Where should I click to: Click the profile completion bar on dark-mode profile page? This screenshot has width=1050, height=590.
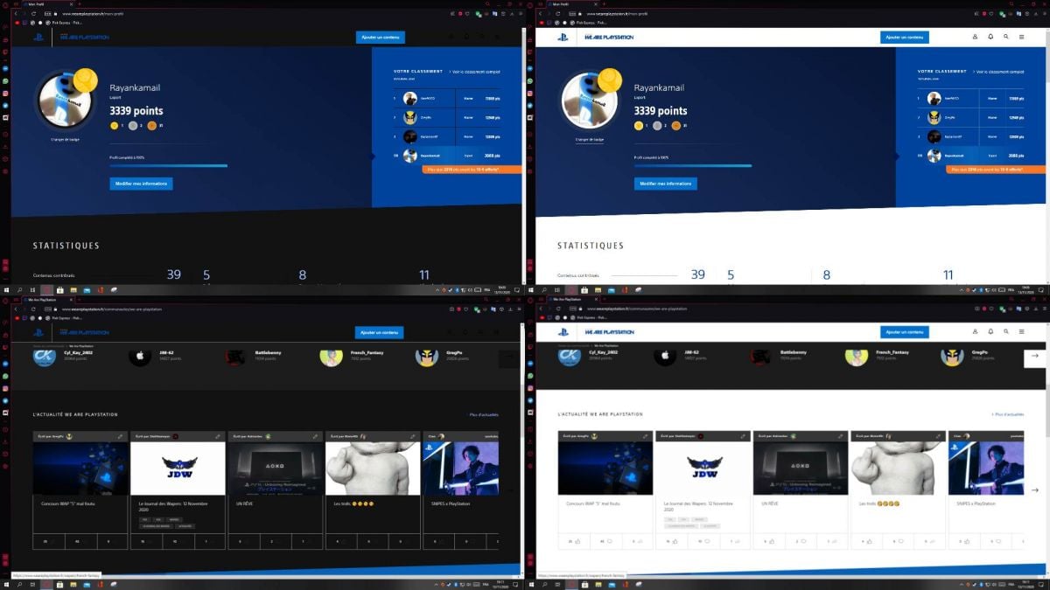[x=168, y=165]
